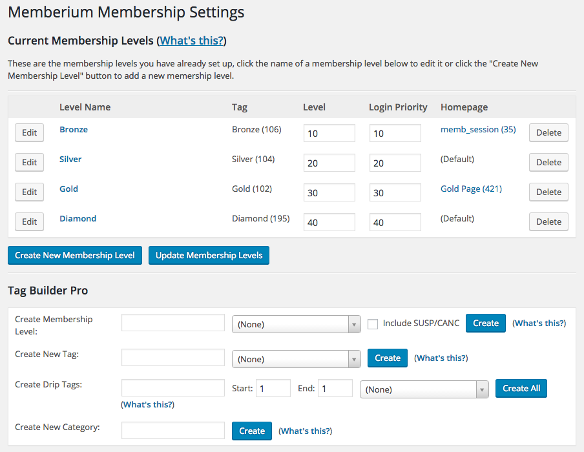Open the Silver level name link
The image size is (584, 452).
tap(70, 159)
